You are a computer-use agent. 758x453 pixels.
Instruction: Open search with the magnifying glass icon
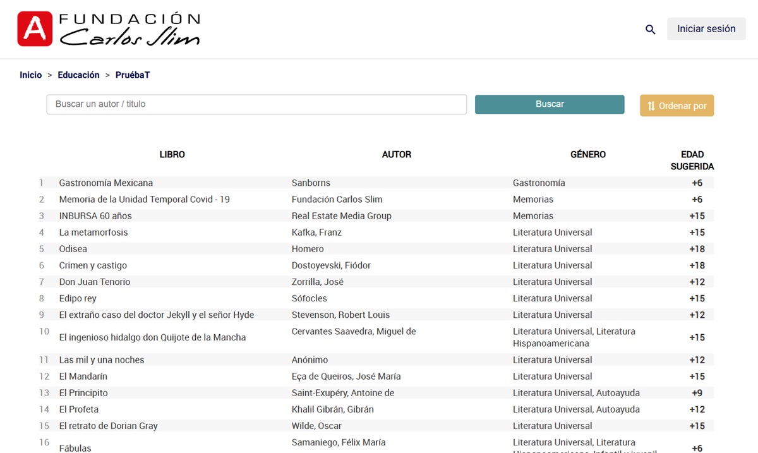click(x=650, y=29)
